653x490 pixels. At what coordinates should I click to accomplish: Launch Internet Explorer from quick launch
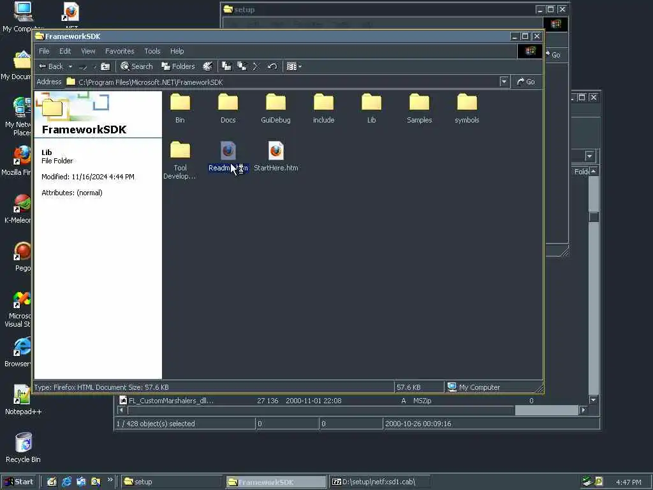tap(66, 482)
